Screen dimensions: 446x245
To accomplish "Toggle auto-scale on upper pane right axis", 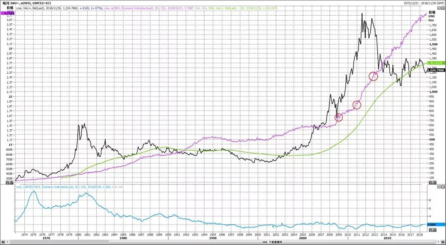I will click(432, 182).
